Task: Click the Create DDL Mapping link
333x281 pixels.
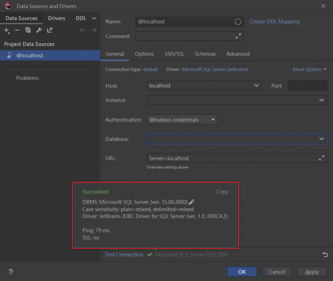Action: coord(274,22)
